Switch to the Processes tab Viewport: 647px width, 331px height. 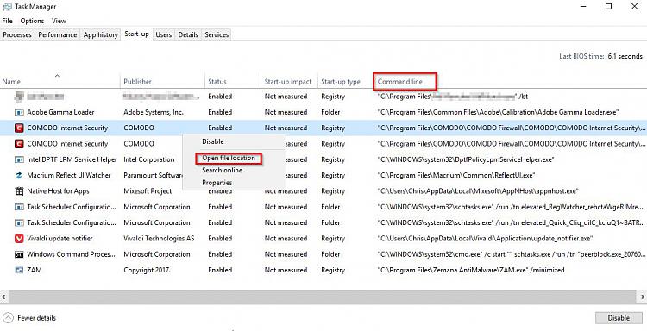tap(17, 35)
